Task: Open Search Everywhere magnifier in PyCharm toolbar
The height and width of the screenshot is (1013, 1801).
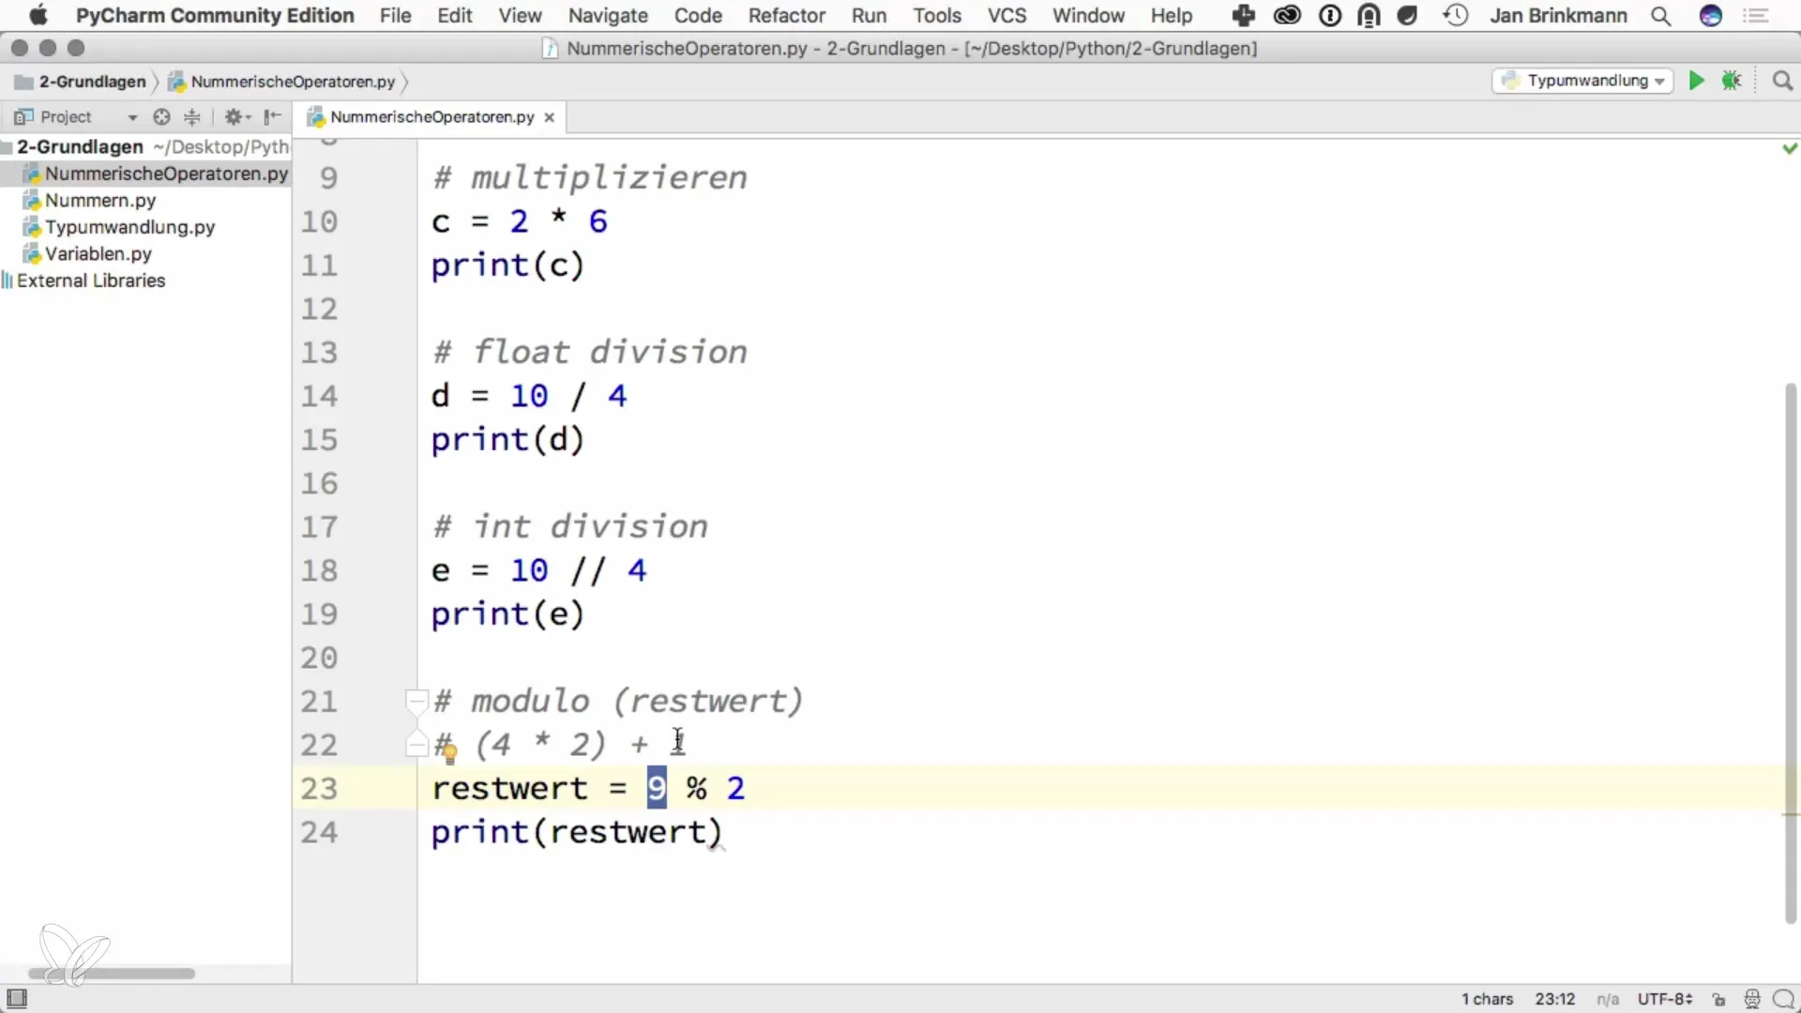Action: coord(1782,81)
